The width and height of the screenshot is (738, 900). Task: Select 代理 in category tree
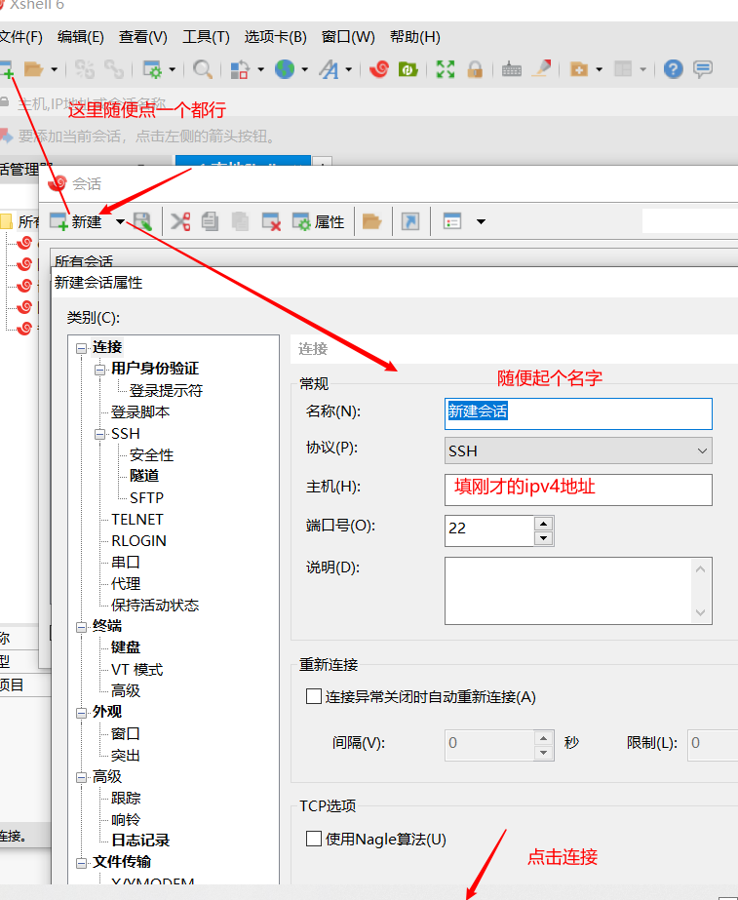(126, 584)
